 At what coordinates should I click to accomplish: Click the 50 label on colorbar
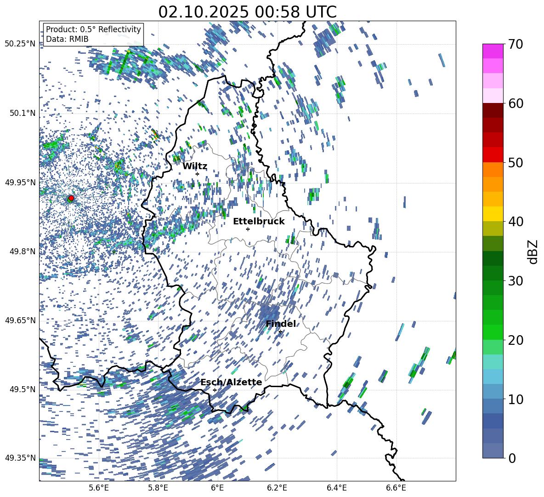click(x=516, y=163)
